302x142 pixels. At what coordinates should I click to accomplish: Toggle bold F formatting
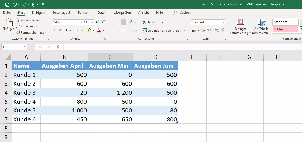(55, 30)
